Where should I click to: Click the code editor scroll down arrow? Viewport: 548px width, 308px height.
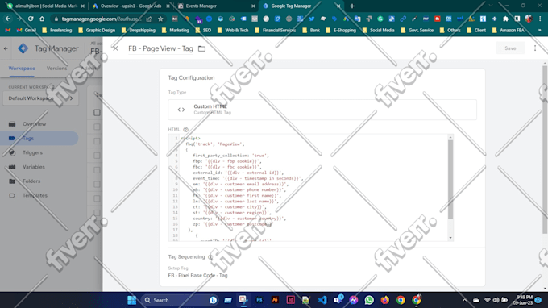click(x=450, y=238)
